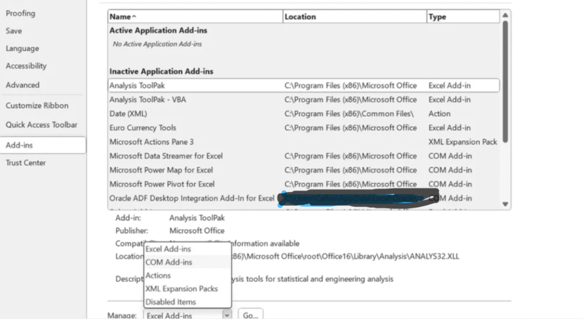Click the Go... button
583x321 pixels.
point(251,315)
